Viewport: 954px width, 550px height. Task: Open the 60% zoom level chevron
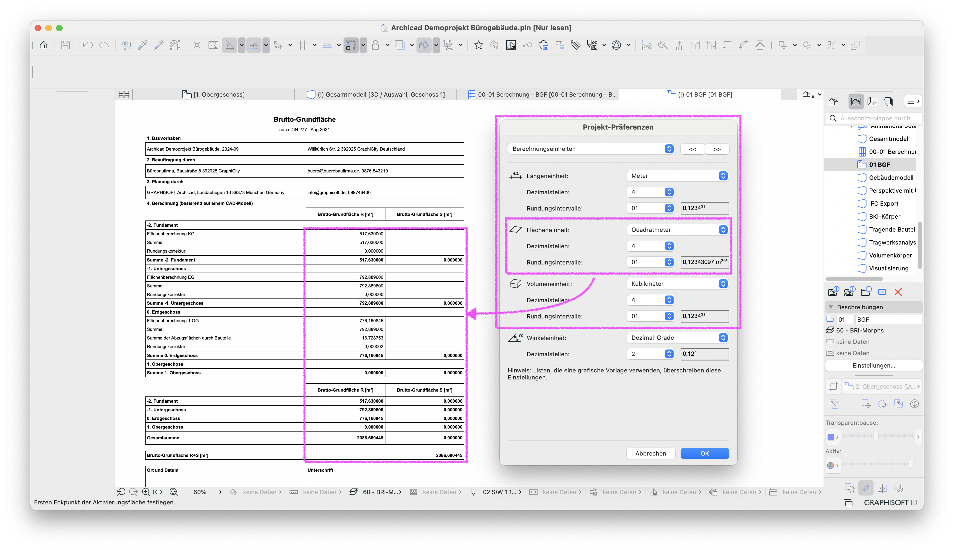(x=220, y=492)
